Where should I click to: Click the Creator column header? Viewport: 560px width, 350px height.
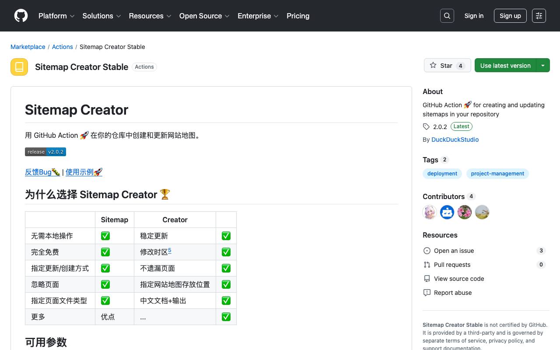pyautogui.click(x=175, y=220)
